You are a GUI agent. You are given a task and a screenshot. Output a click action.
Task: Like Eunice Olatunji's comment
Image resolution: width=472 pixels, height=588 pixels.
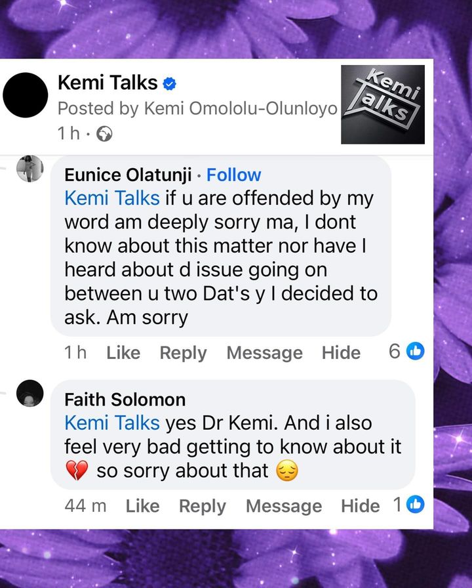pos(123,352)
